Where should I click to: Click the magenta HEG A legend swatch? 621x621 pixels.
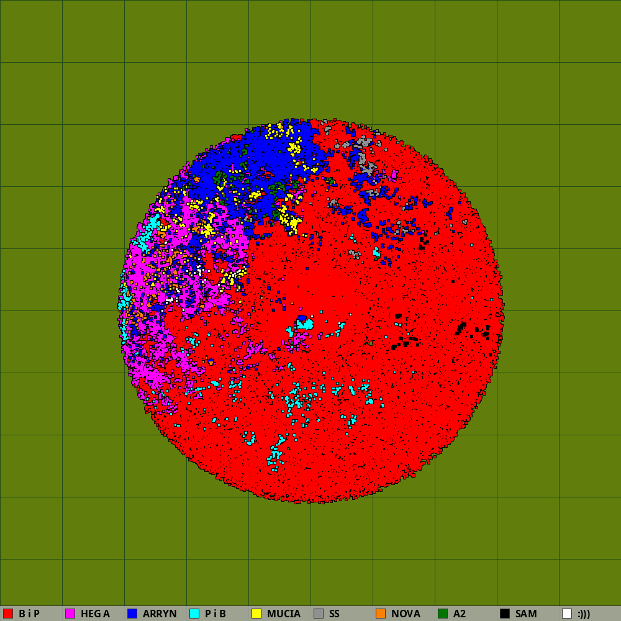(70, 614)
